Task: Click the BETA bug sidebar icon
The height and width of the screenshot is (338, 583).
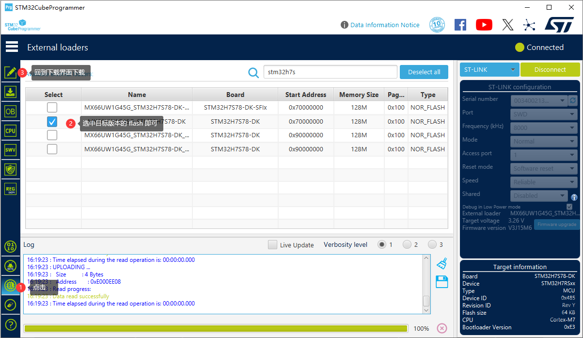Action: 10,266
